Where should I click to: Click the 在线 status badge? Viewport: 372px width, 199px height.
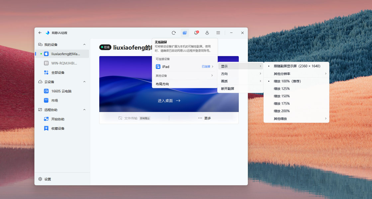pos(105,47)
